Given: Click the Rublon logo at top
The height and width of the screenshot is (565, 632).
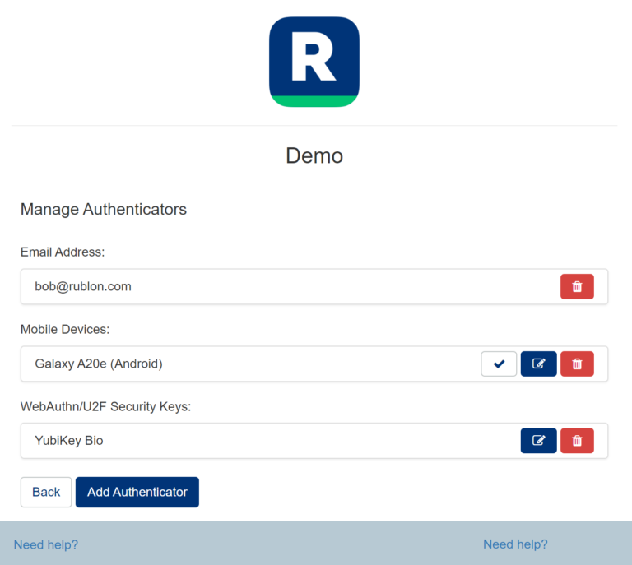Looking at the screenshot, I should tap(314, 62).
